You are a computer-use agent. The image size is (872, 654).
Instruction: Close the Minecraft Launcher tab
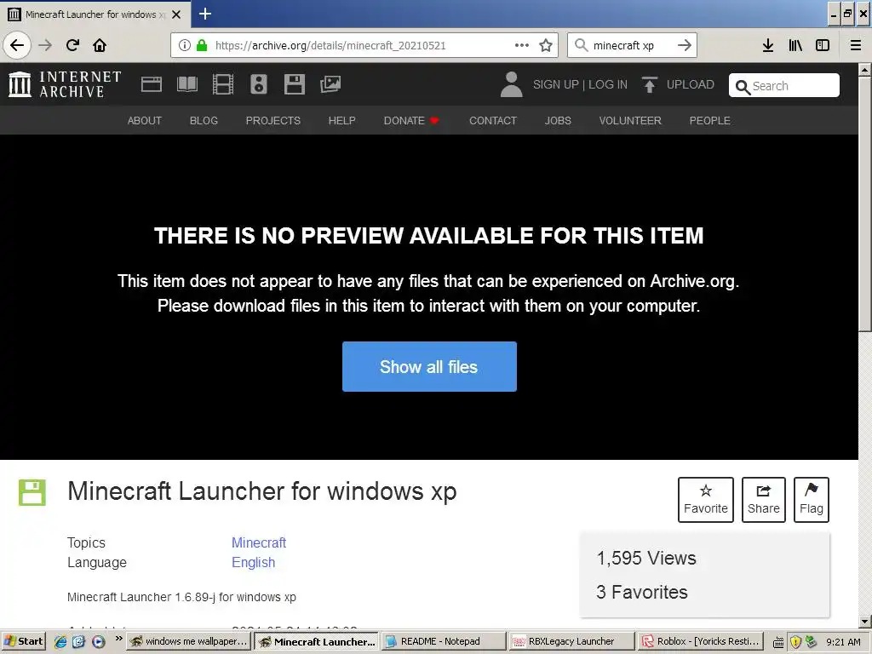(176, 14)
